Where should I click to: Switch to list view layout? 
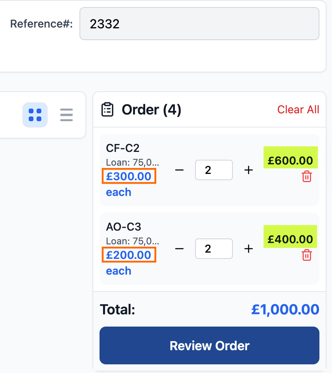point(66,115)
